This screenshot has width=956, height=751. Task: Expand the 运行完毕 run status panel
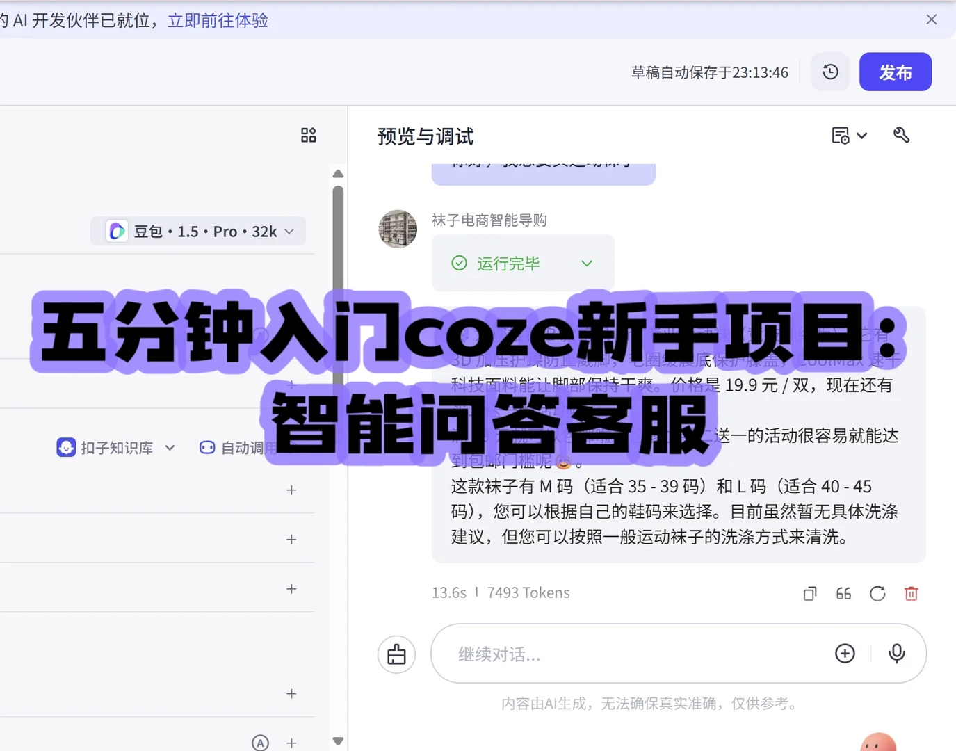523,263
